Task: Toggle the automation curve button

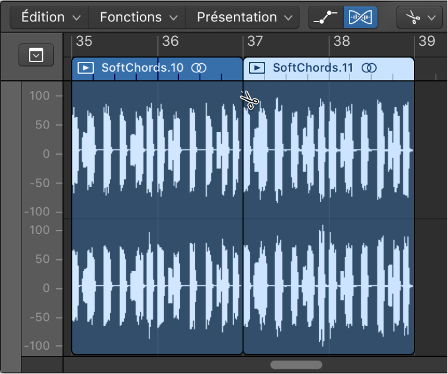Action: [x=326, y=17]
